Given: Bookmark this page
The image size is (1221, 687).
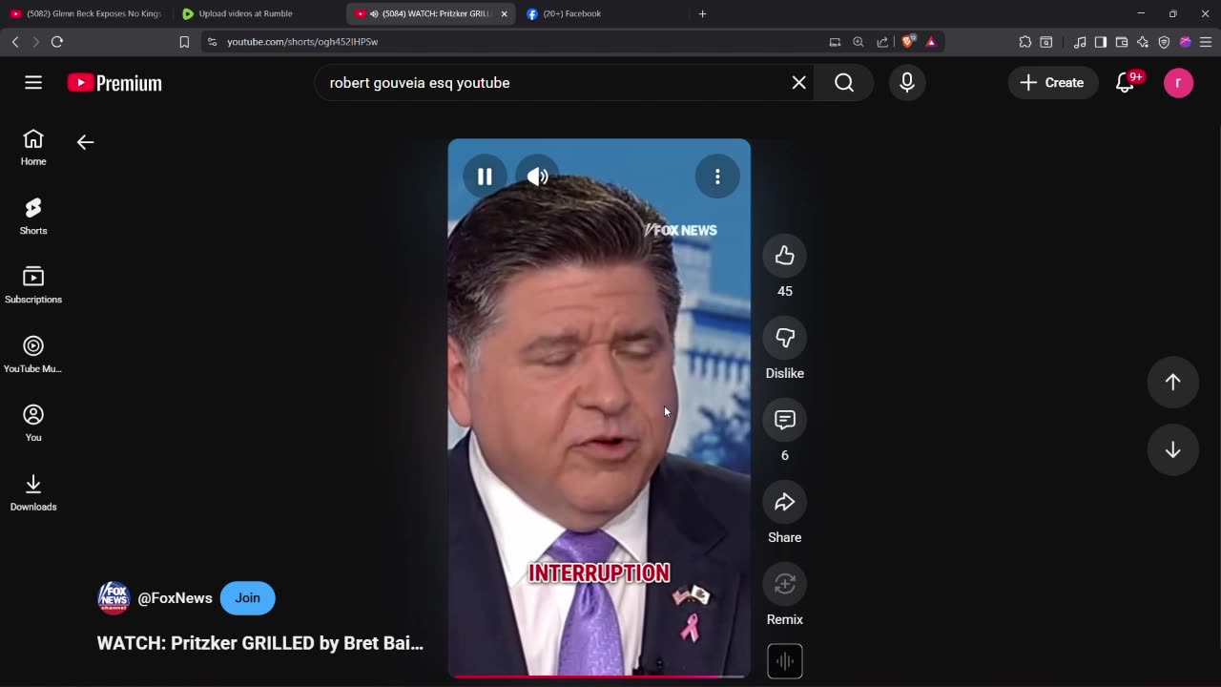Looking at the screenshot, I should [x=184, y=42].
